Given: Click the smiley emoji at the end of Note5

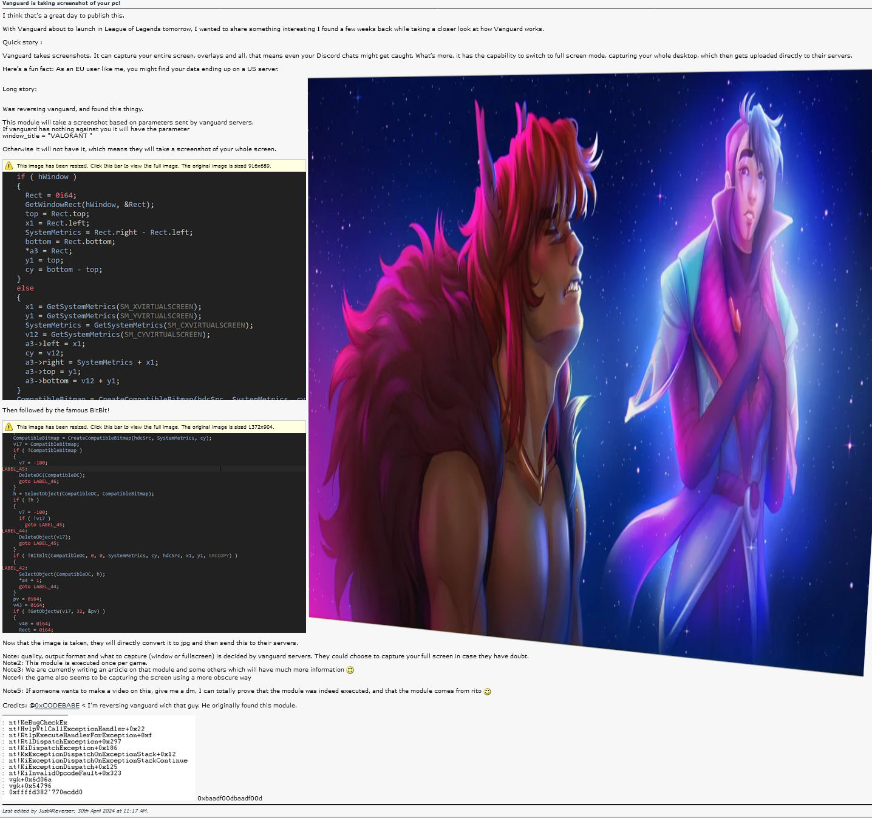Looking at the screenshot, I should pos(488,691).
